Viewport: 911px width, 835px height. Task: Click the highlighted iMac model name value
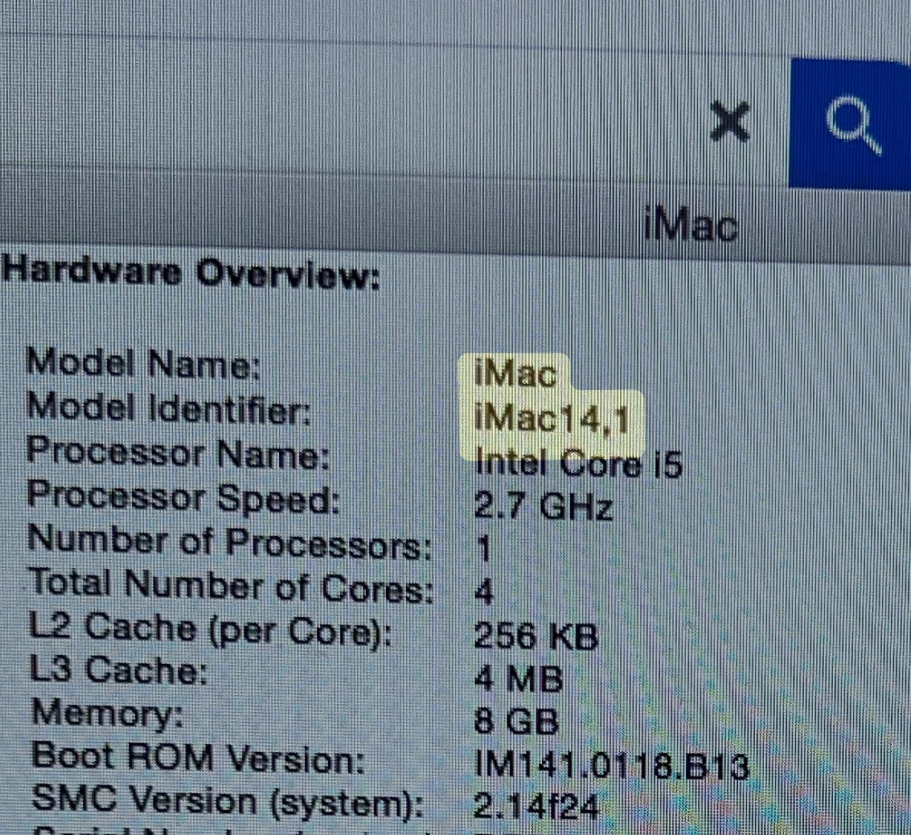coord(516,373)
